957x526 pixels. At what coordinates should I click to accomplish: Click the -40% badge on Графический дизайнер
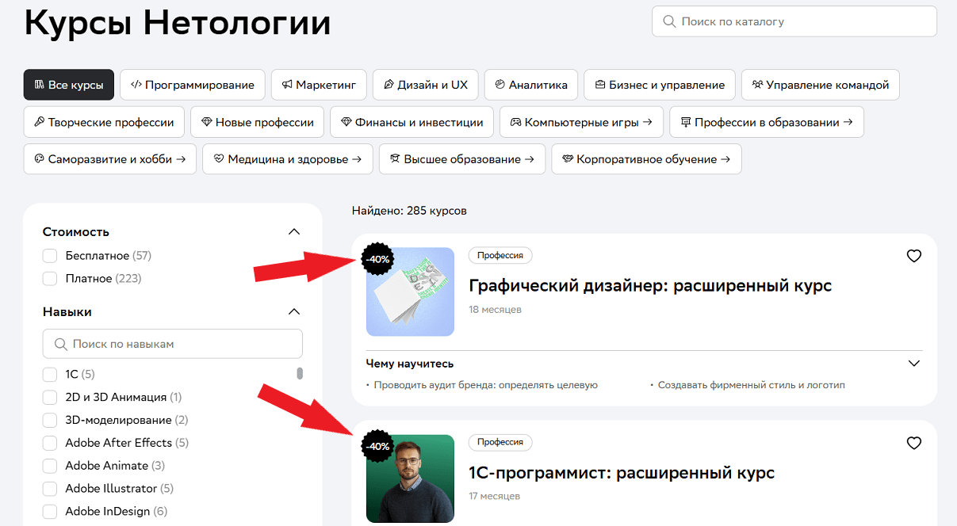coord(377,259)
